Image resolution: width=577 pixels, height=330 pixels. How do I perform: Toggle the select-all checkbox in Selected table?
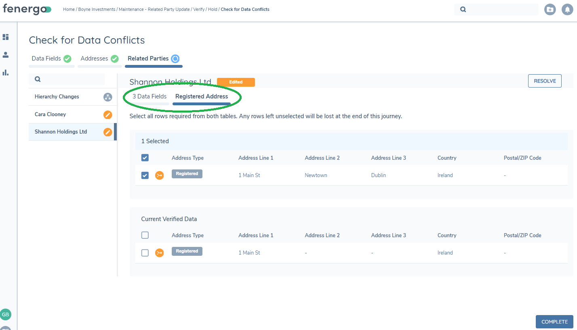[x=145, y=158]
